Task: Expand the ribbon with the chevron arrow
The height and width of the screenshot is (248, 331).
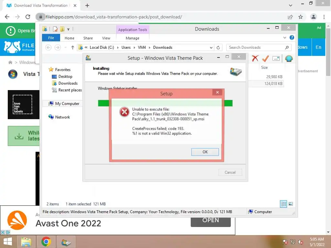Action: point(284,37)
